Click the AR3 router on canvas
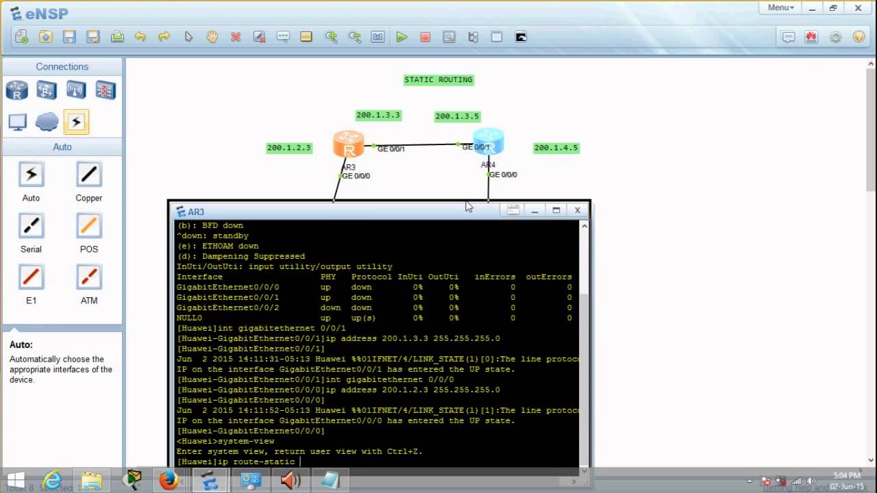 (348, 144)
